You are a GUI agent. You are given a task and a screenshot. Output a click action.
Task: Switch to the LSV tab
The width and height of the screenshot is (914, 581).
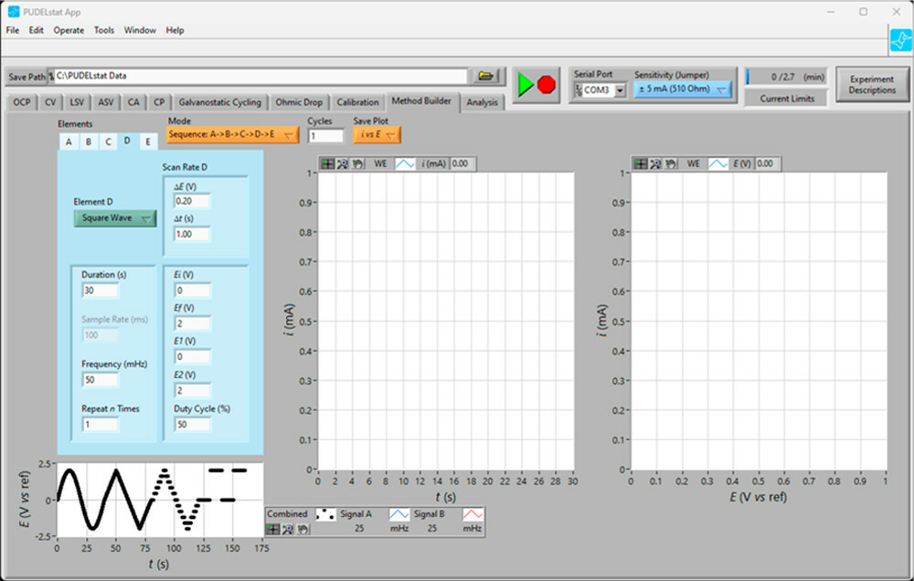coord(77,102)
